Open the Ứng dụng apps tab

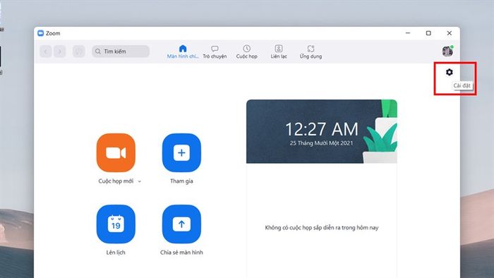click(311, 52)
